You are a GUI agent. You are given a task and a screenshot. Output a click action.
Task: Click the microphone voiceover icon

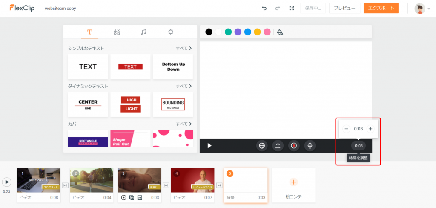click(x=310, y=146)
